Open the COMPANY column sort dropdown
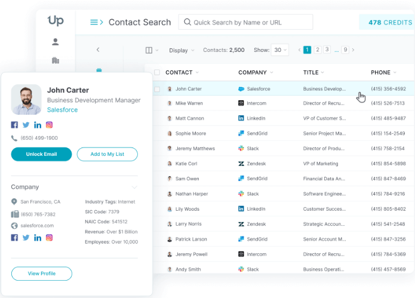This screenshot has height=298, width=415. pyautogui.click(x=271, y=72)
